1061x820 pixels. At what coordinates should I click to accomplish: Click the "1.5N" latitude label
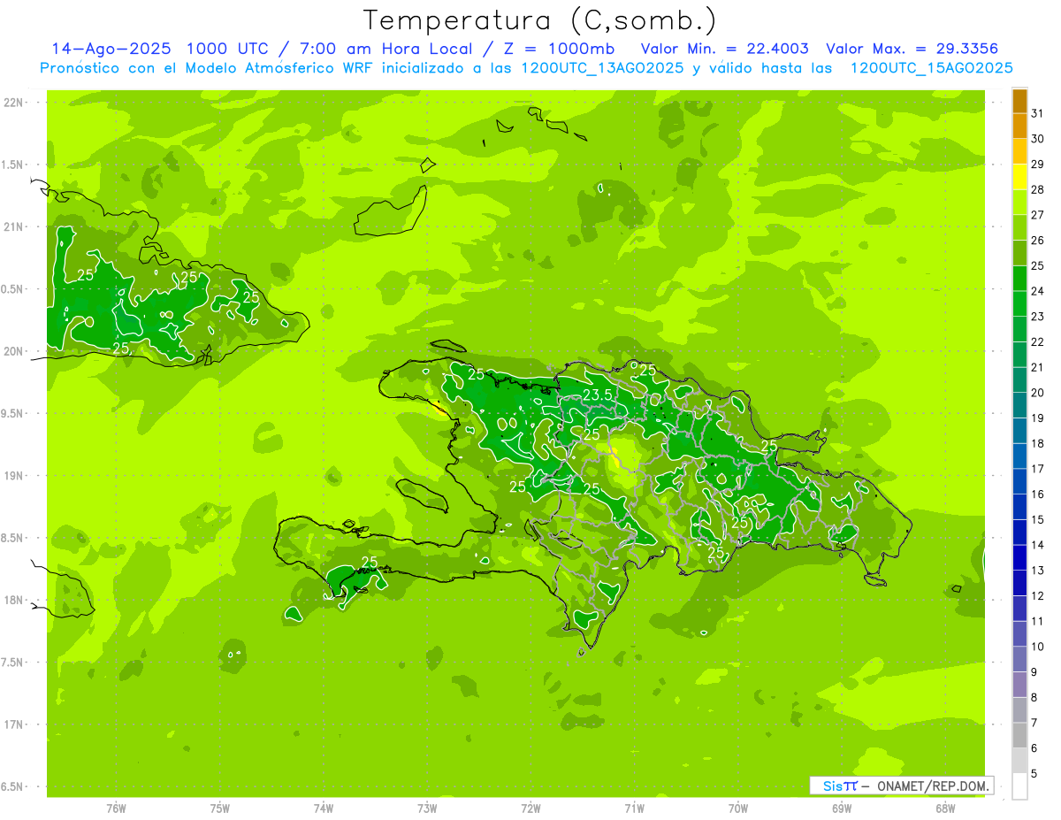12,165
